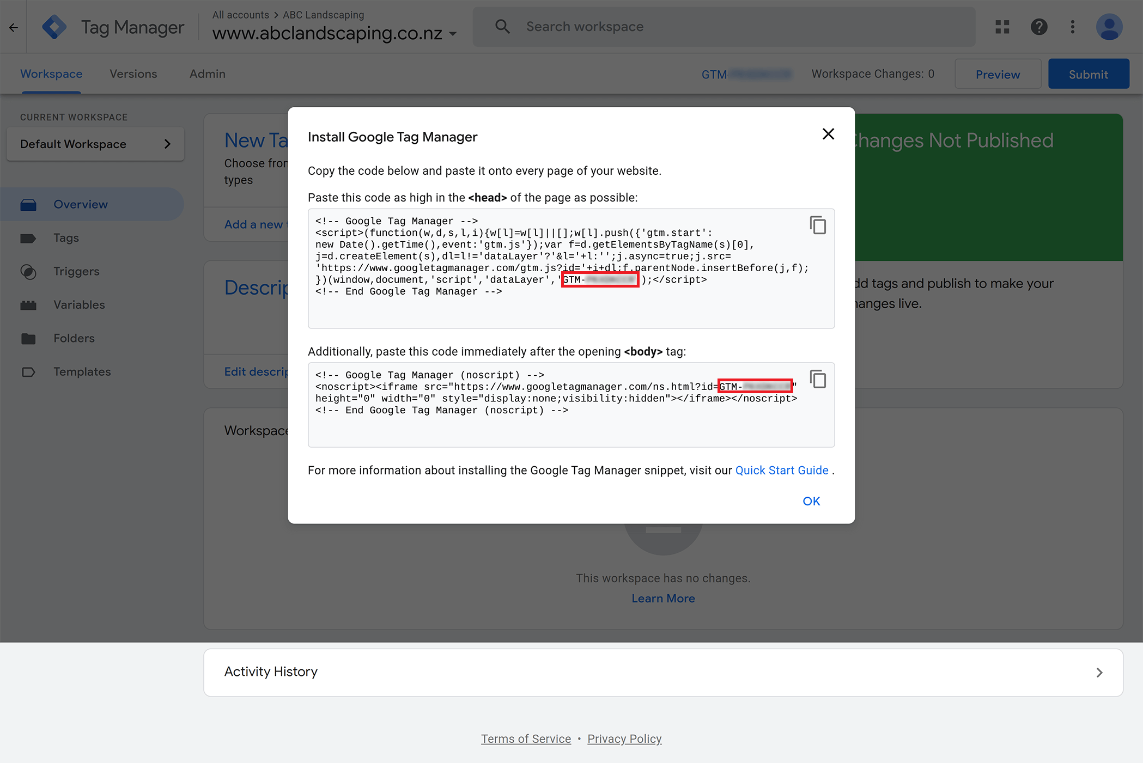Click the Submit button
Image resolution: width=1143 pixels, height=763 pixels.
coord(1089,74)
